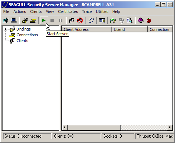The width and height of the screenshot is (175, 143).
Task: Click the Bindings gears toolbar icon
Action: pos(25,20)
